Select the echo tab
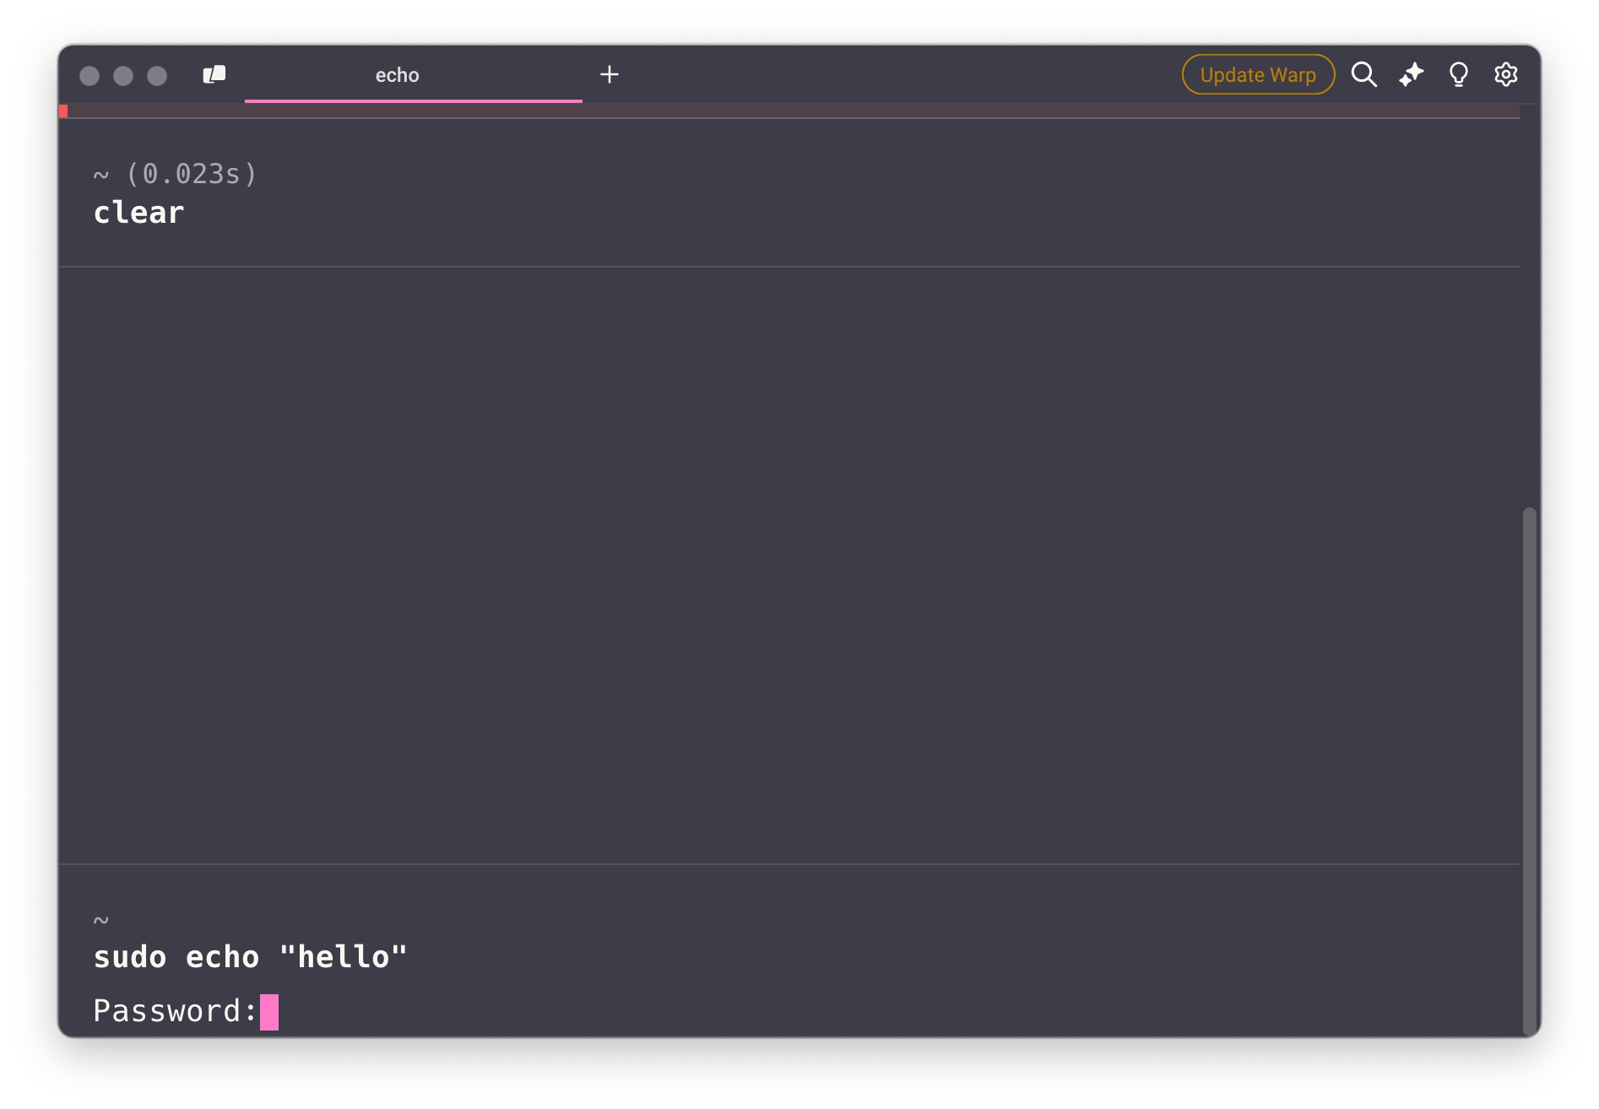This screenshot has width=1599, height=1109. (397, 75)
